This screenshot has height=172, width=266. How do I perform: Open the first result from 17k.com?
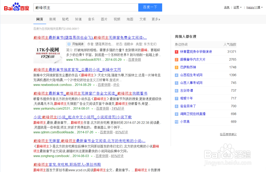click(90, 37)
